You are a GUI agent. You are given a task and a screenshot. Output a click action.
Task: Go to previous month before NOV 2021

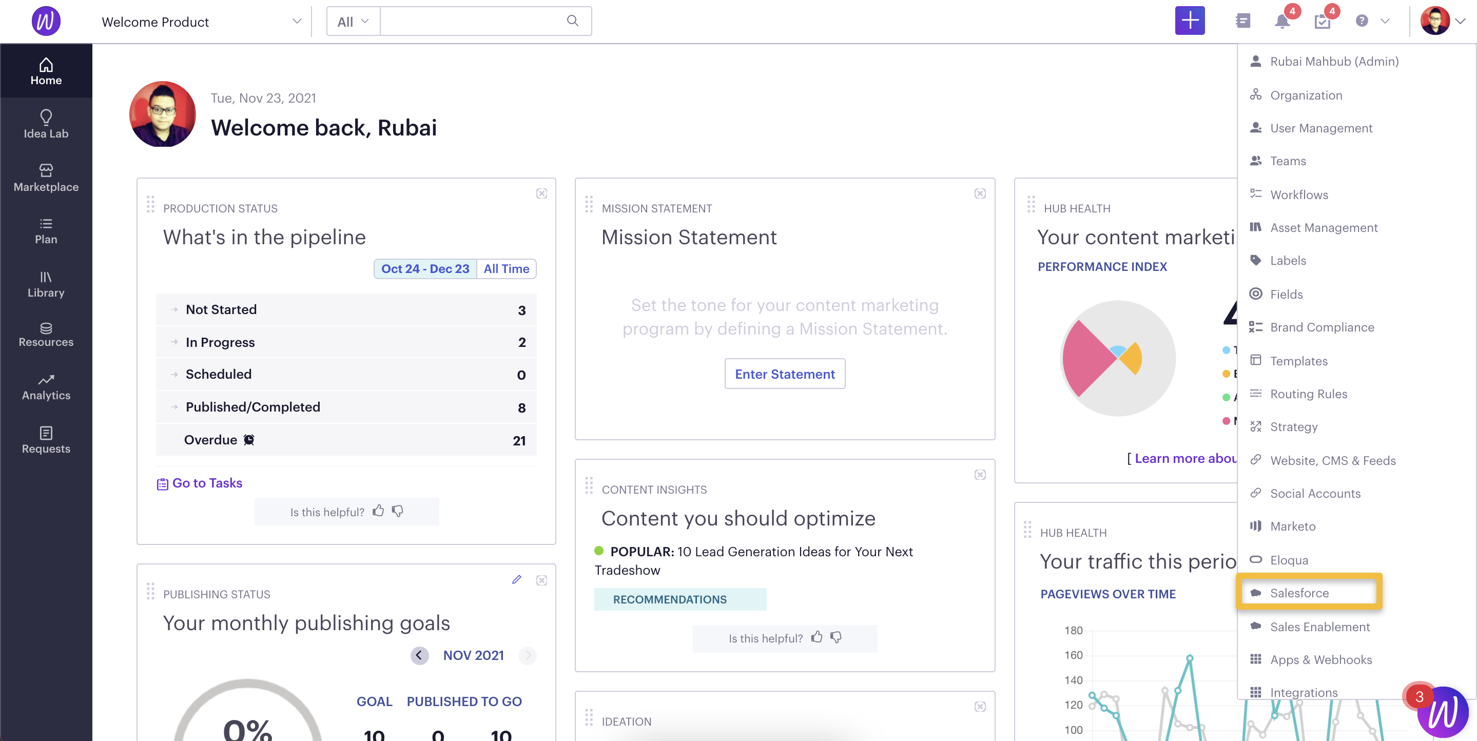click(x=419, y=655)
